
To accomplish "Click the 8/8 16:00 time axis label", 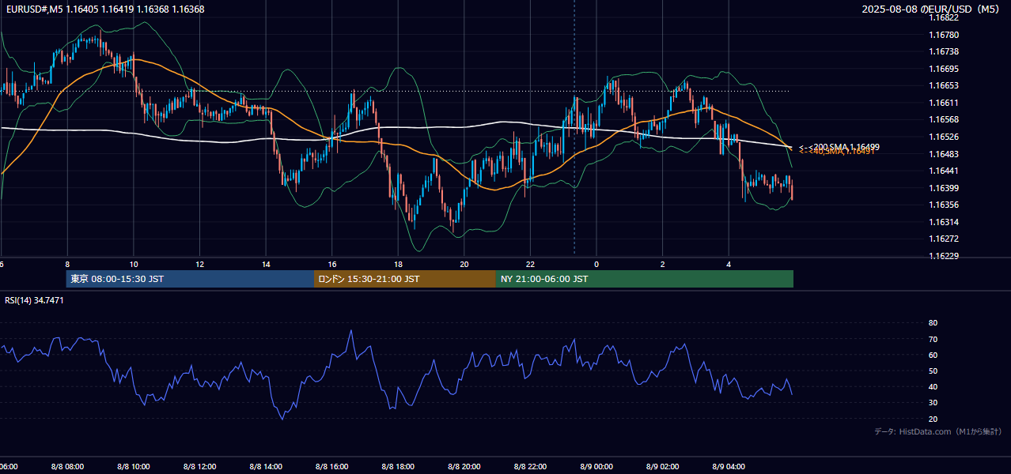I will pos(332,467).
